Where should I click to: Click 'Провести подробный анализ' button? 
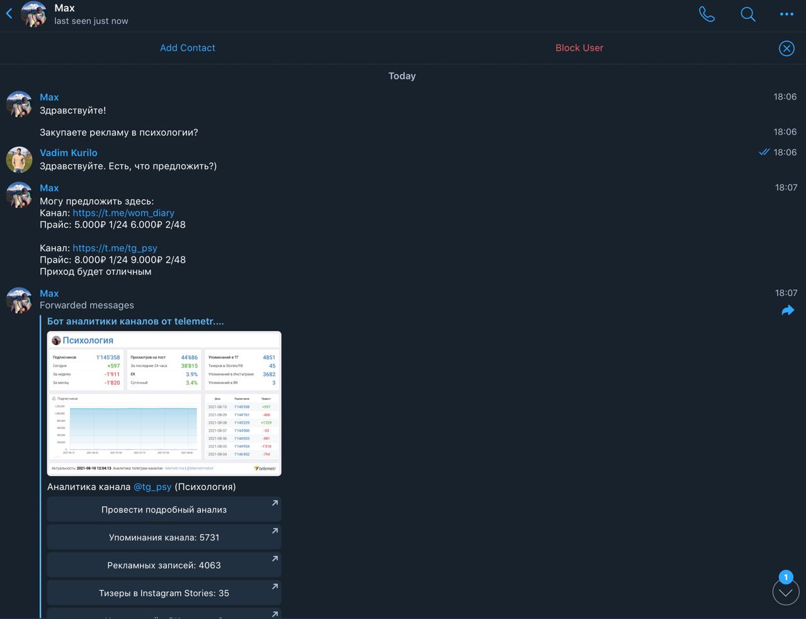click(164, 509)
